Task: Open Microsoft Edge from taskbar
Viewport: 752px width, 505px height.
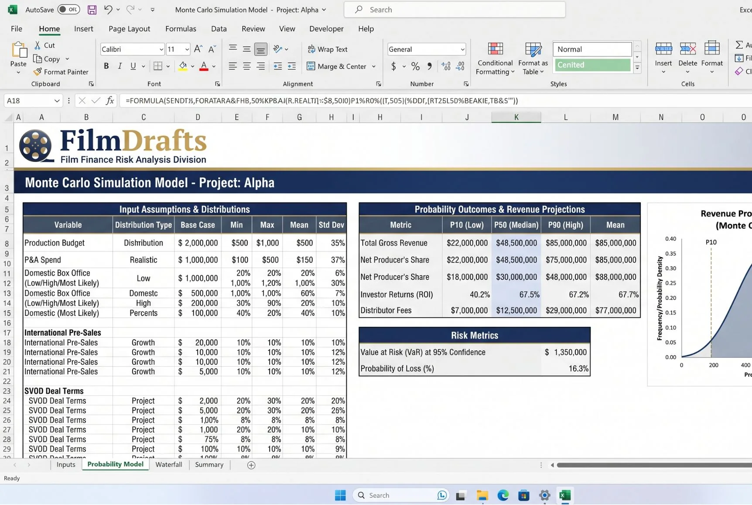Action: tap(503, 495)
